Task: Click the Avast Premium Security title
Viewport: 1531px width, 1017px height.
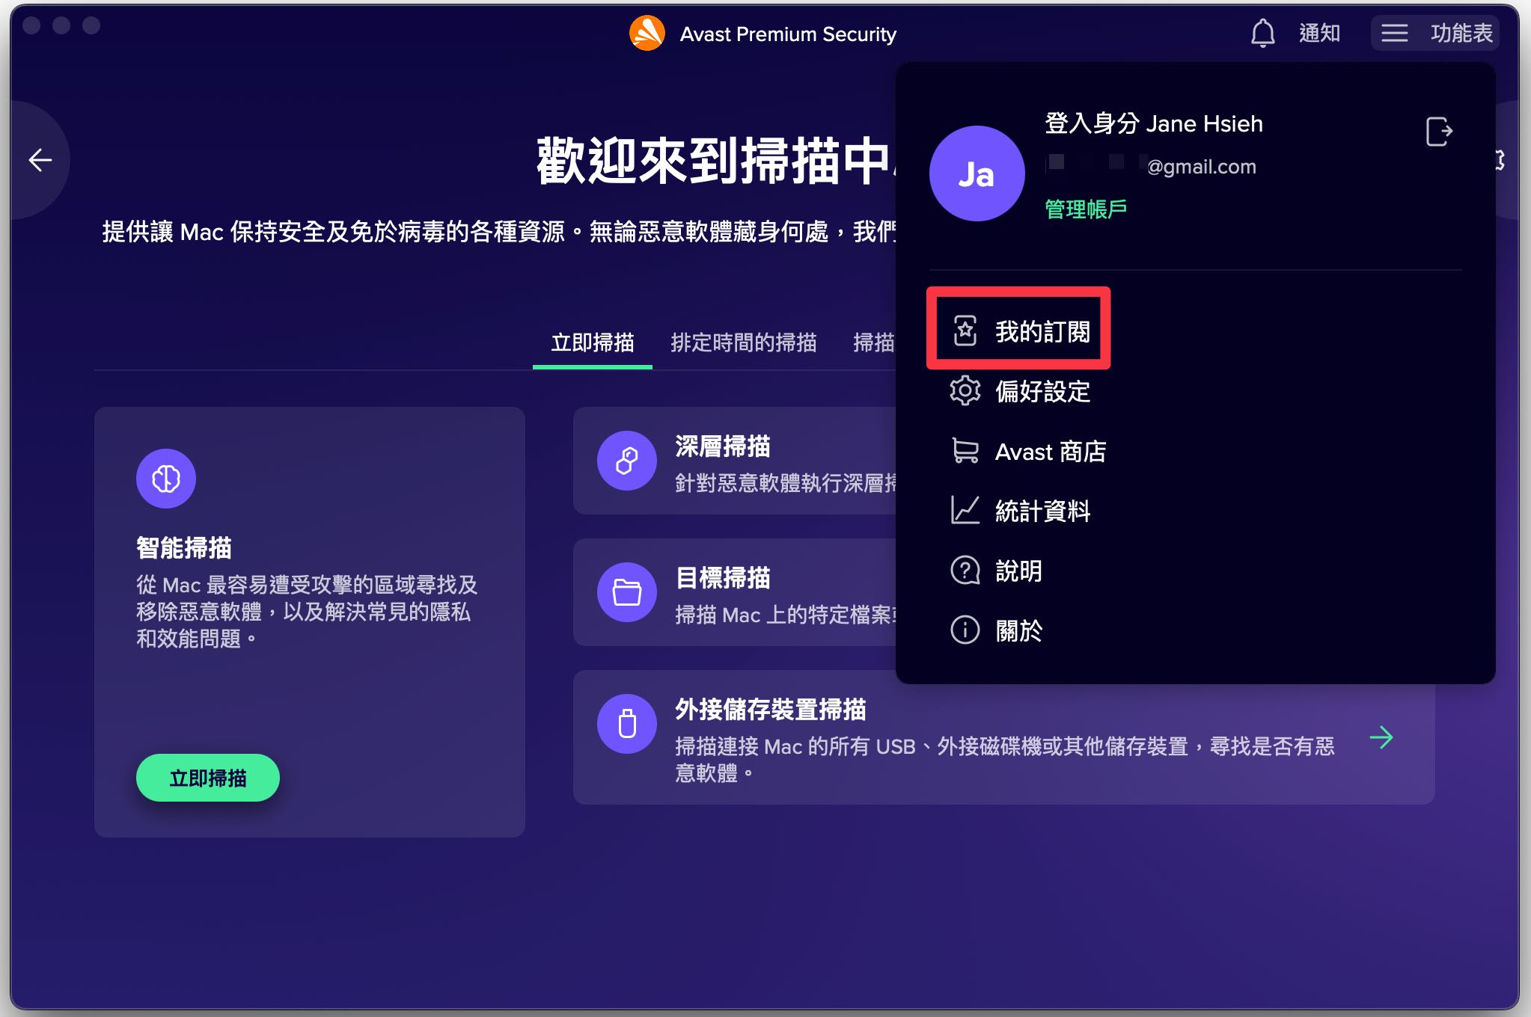Action: [788, 34]
